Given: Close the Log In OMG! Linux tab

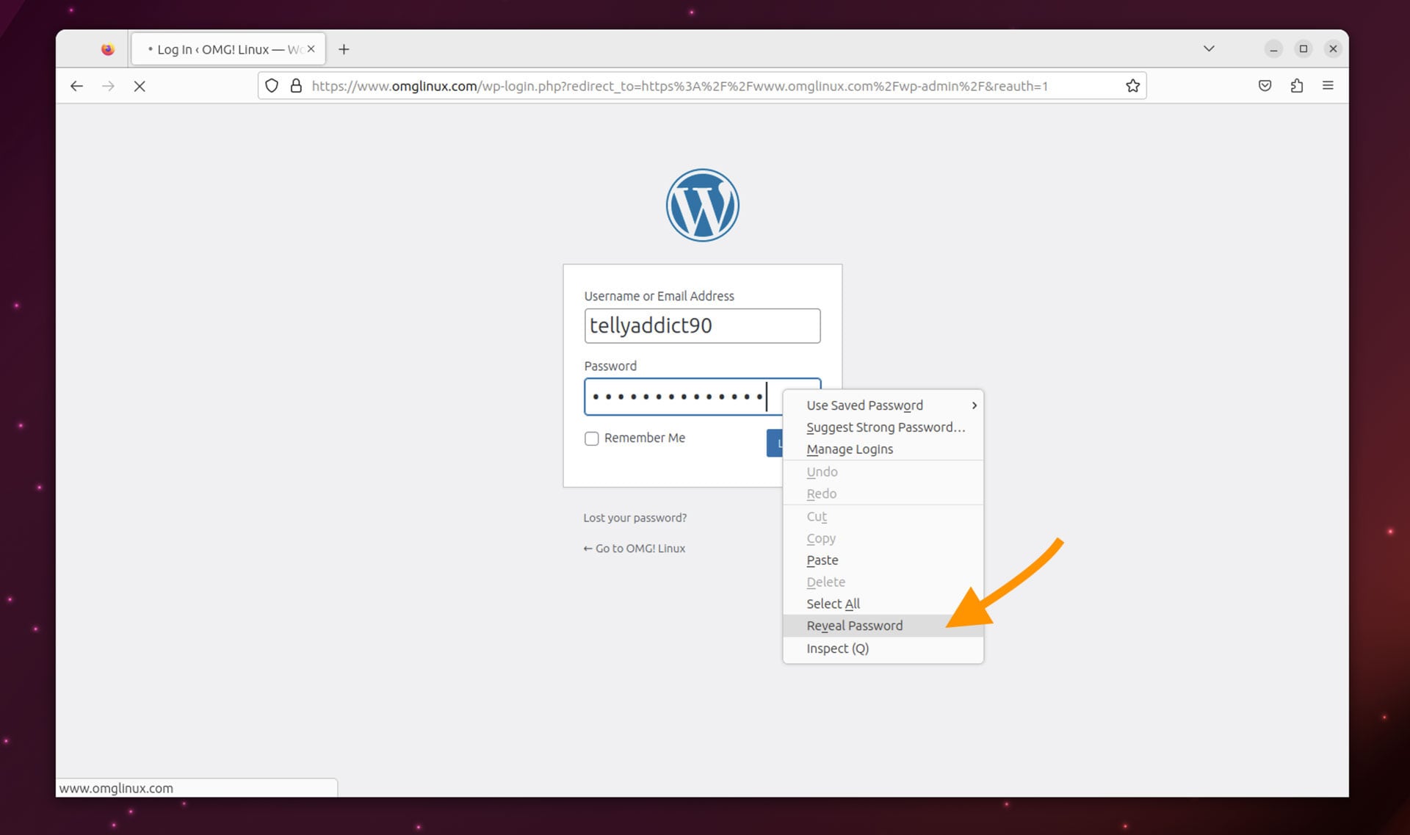Looking at the screenshot, I should (x=311, y=49).
